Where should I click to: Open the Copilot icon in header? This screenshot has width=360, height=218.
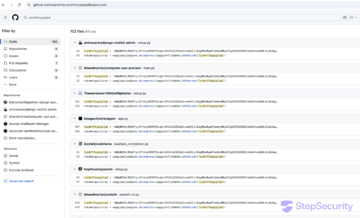[x=345, y=17]
